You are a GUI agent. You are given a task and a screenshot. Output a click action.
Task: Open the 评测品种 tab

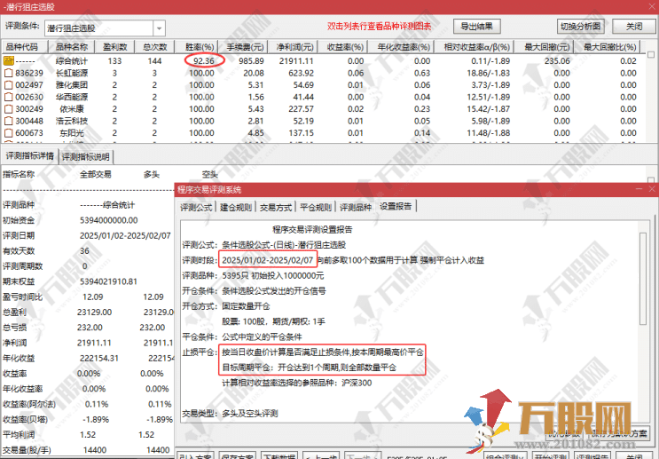[x=356, y=207]
